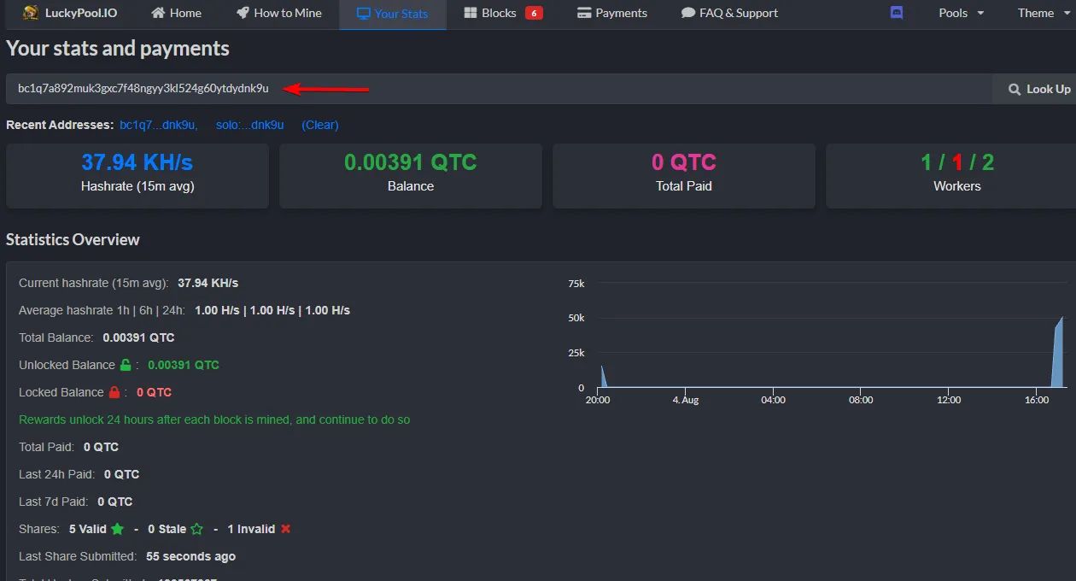
Task: Focus the wallet address input field
Action: pos(500,89)
